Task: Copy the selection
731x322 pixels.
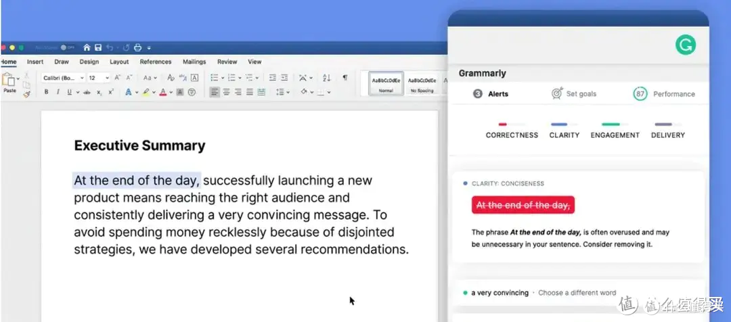Action: [26, 85]
